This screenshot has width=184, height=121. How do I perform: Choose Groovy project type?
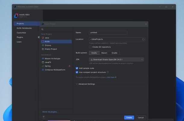coord(48,45)
